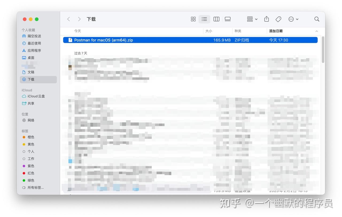Click the green (绿色) tag color swatch
This screenshot has width=342, height=217.
[24, 180]
